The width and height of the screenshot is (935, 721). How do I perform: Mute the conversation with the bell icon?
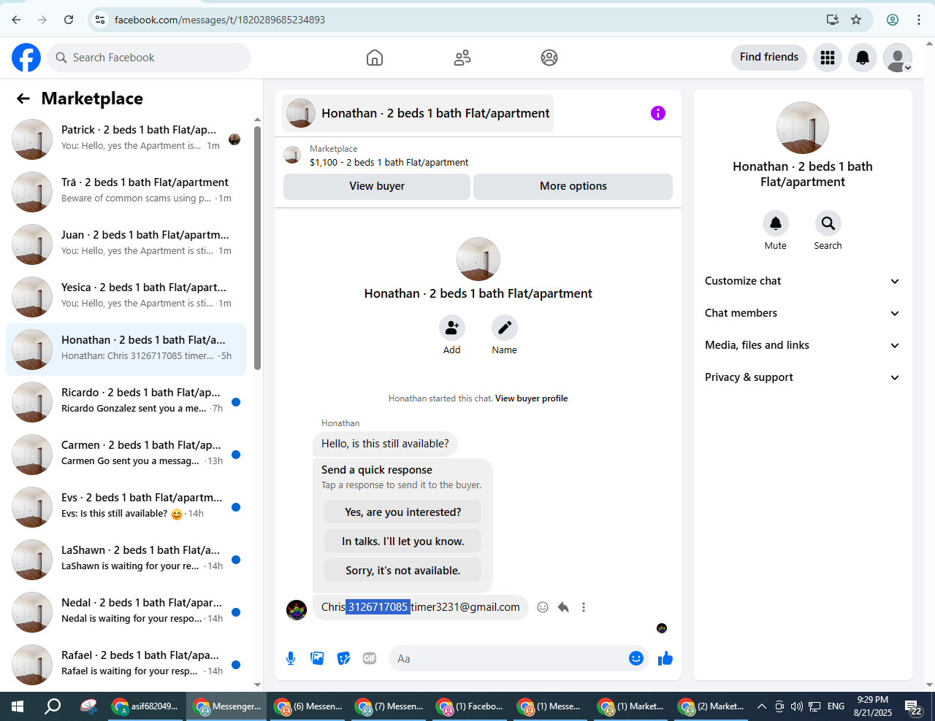pyautogui.click(x=776, y=223)
